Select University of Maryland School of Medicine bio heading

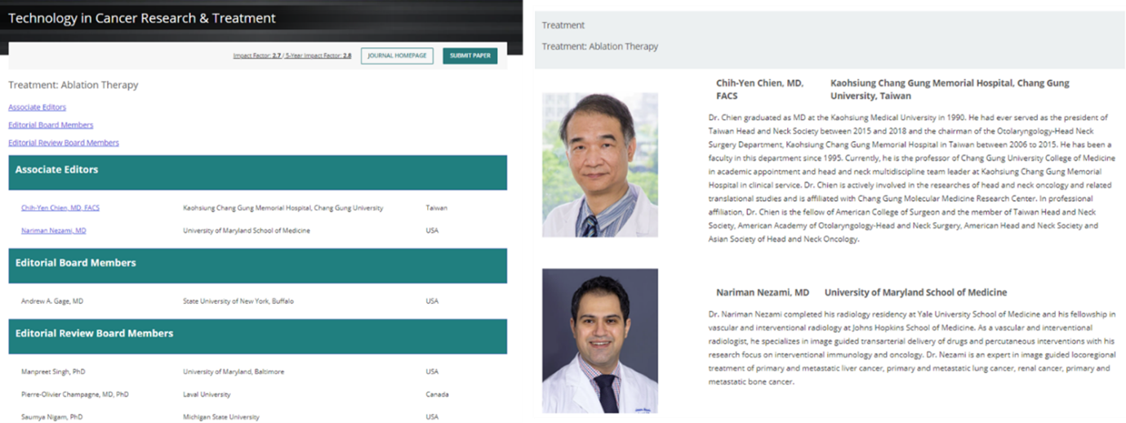[x=915, y=292]
